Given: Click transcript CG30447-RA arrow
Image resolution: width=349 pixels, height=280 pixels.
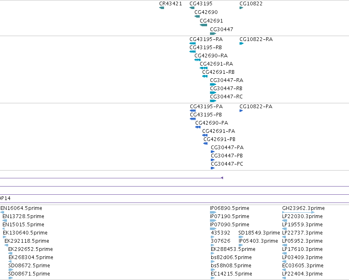Looking at the screenshot, I should pyautogui.click(x=213, y=84).
